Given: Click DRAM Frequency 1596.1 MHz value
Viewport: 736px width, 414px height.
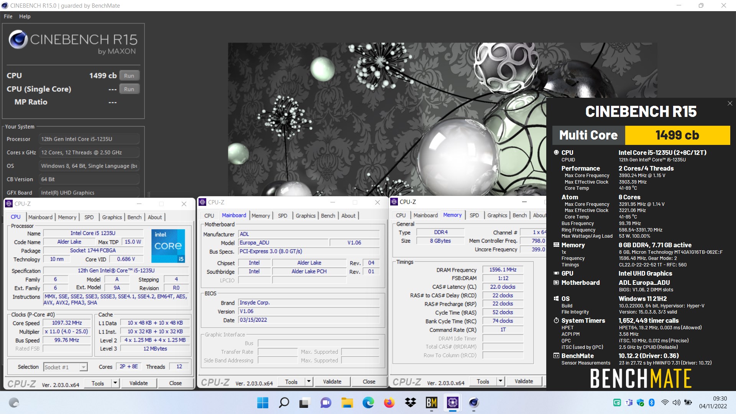Looking at the screenshot, I should point(503,269).
